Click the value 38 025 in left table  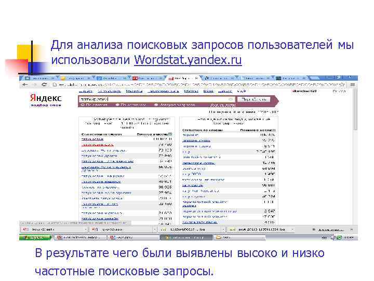tap(165, 187)
